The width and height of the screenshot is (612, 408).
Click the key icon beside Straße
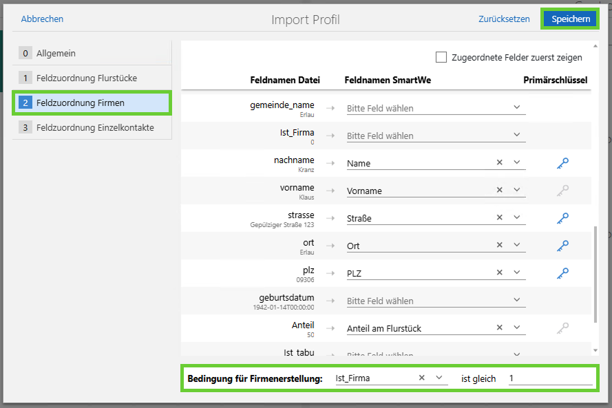coord(564,217)
